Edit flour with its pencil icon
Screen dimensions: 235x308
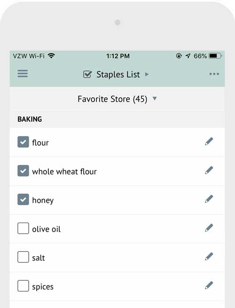209,141
